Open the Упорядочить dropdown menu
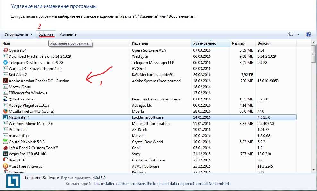 click(19, 34)
